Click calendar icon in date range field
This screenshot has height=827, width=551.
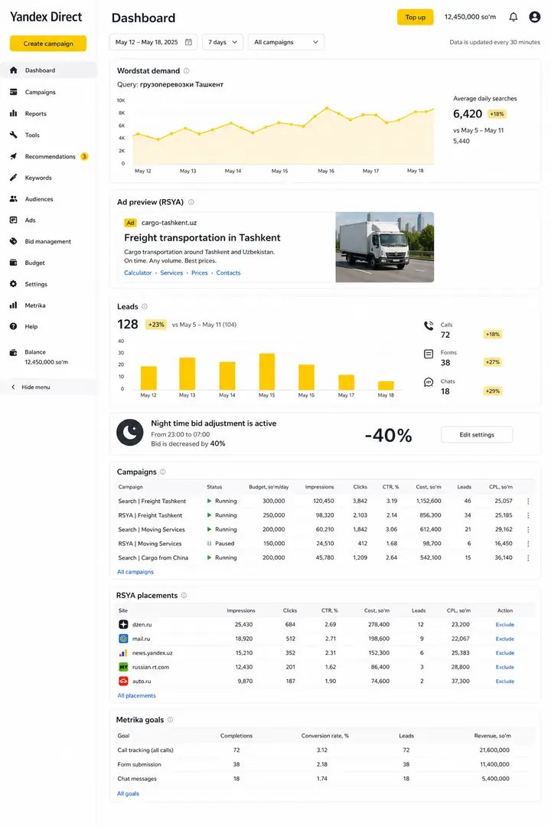[188, 42]
